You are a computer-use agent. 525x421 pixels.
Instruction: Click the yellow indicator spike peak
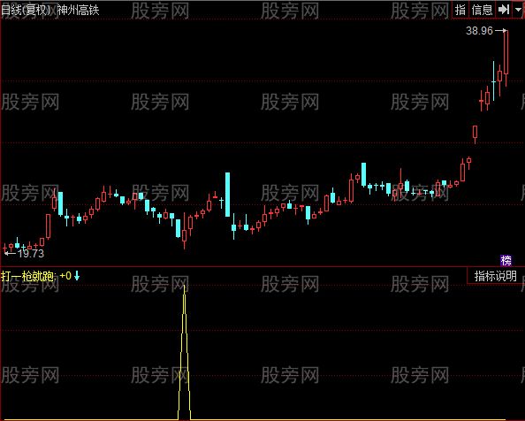coord(184,286)
